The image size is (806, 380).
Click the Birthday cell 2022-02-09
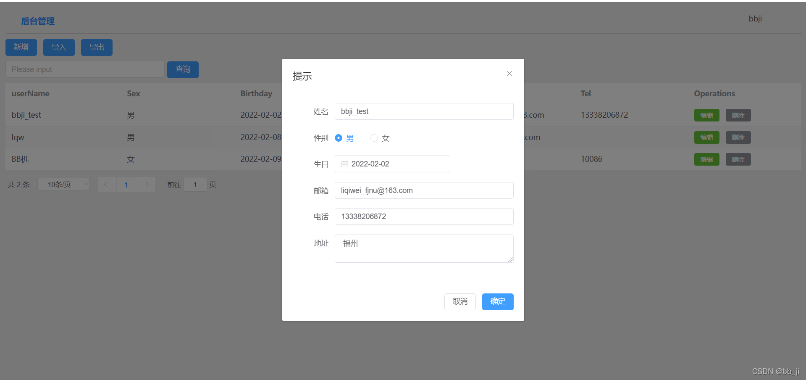pyautogui.click(x=261, y=159)
